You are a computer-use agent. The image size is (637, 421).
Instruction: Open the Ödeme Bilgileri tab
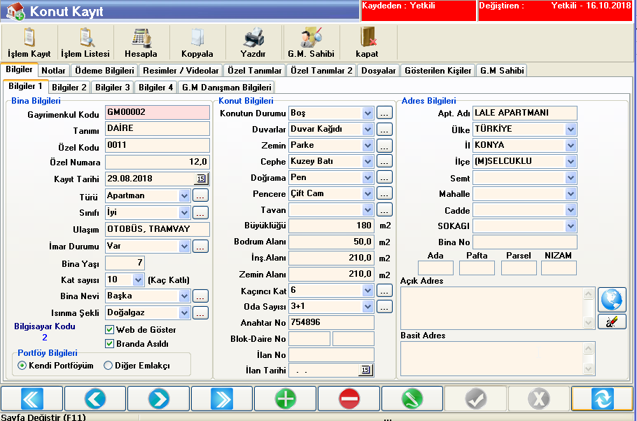pos(104,71)
